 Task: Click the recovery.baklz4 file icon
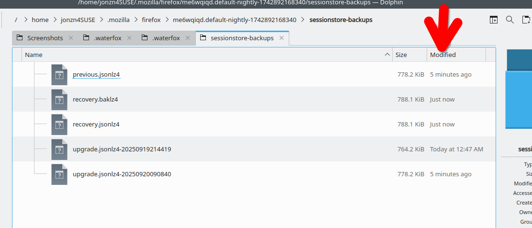pyautogui.click(x=59, y=100)
